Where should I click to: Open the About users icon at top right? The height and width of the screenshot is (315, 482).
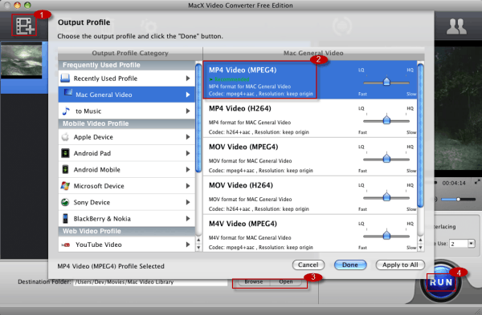(456, 26)
